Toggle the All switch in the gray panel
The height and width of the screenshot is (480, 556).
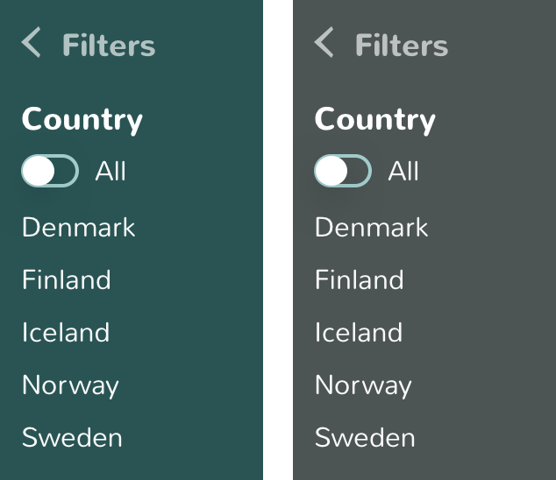click(x=343, y=172)
